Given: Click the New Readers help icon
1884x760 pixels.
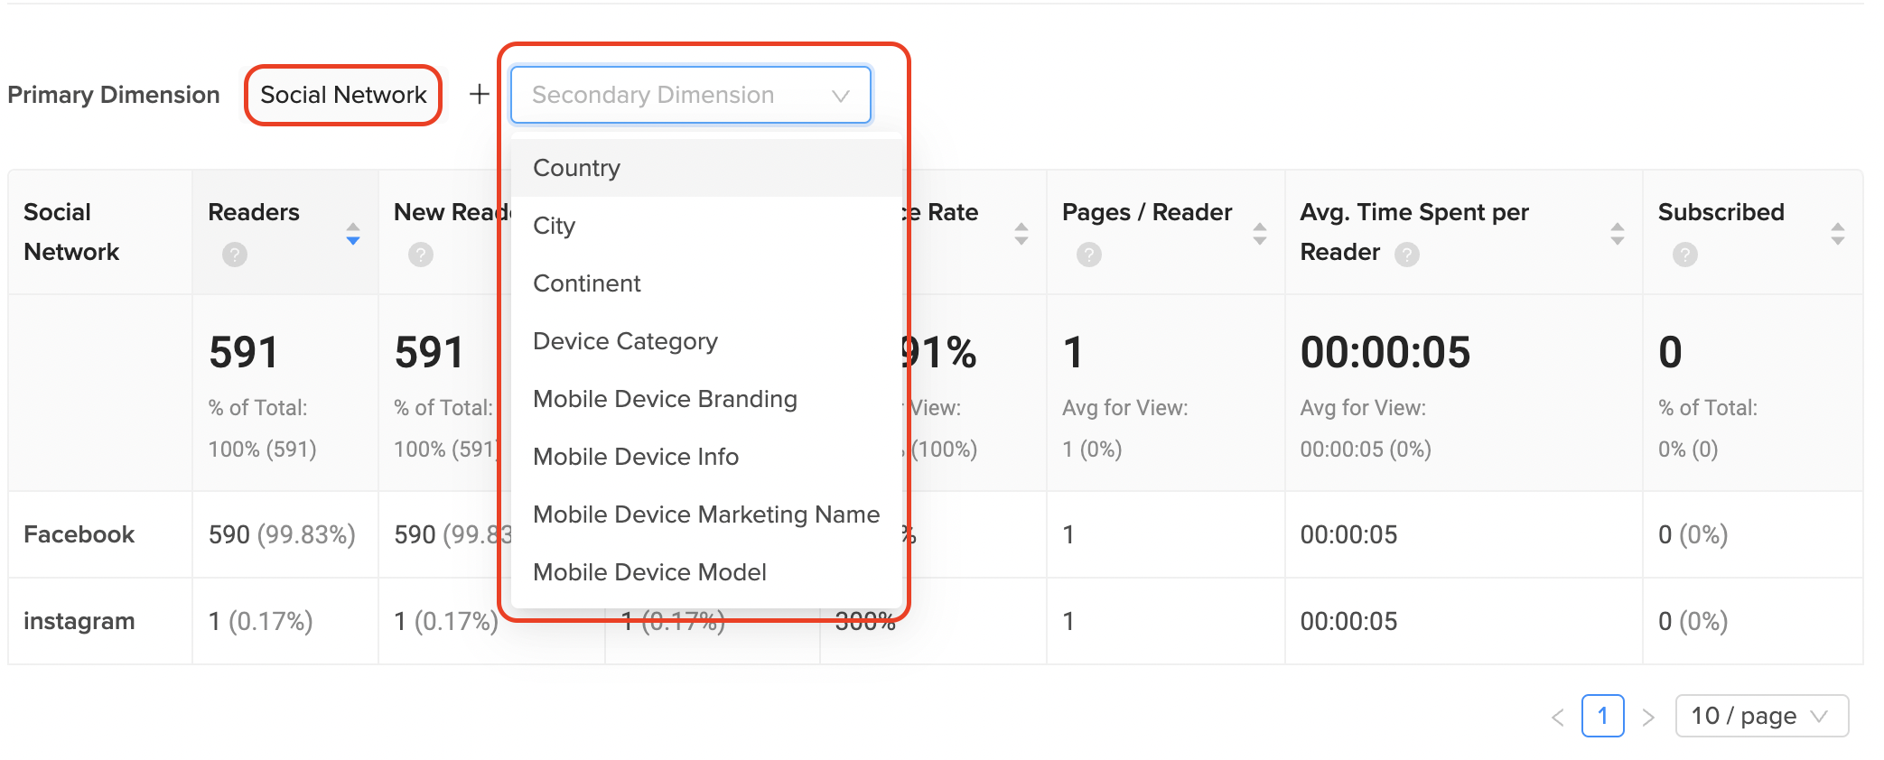Looking at the screenshot, I should (x=420, y=255).
